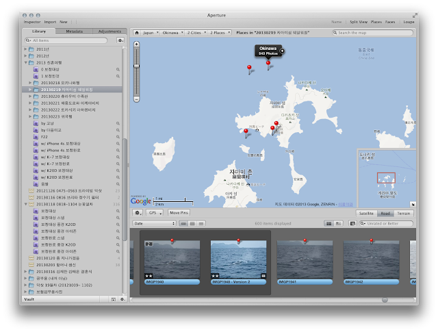438x332 pixels.
Task: Zoom out the map with minus button
Action: (137, 99)
